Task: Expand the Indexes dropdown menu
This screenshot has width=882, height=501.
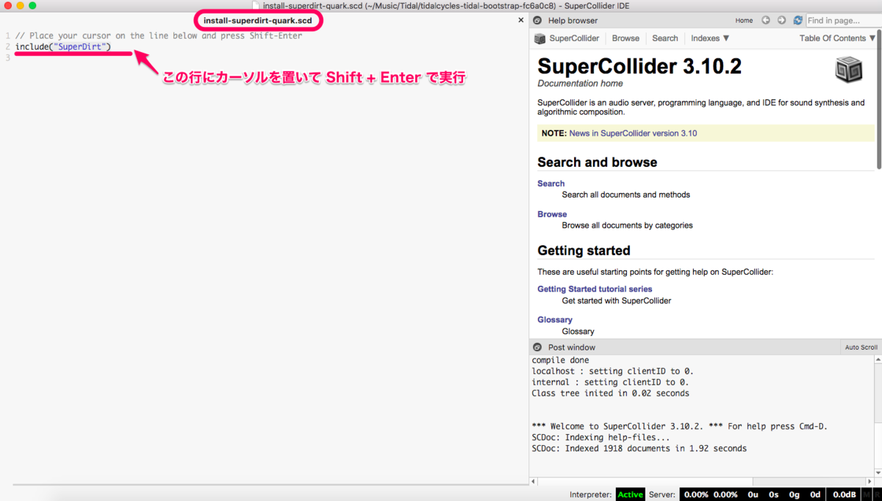Action: 710,38
